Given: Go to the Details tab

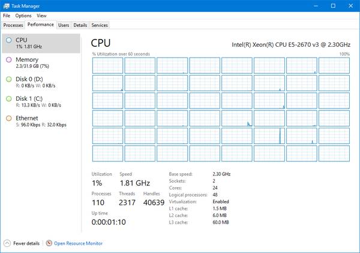Looking at the screenshot, I should tap(80, 25).
